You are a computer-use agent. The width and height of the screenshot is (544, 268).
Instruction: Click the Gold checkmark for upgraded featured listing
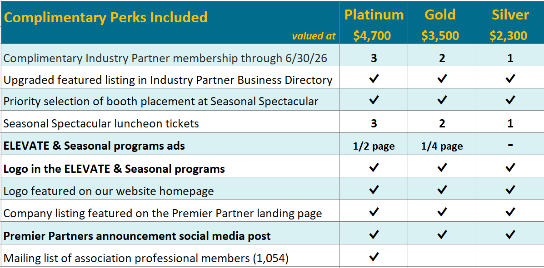pos(442,79)
